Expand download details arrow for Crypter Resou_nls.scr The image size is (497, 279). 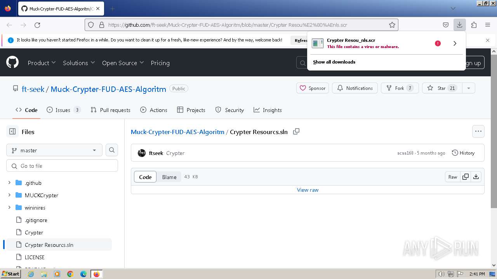coord(455,43)
